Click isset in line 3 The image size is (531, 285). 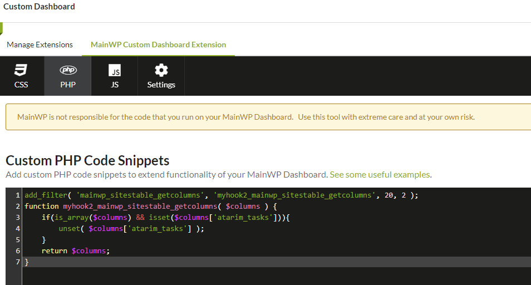(159, 218)
